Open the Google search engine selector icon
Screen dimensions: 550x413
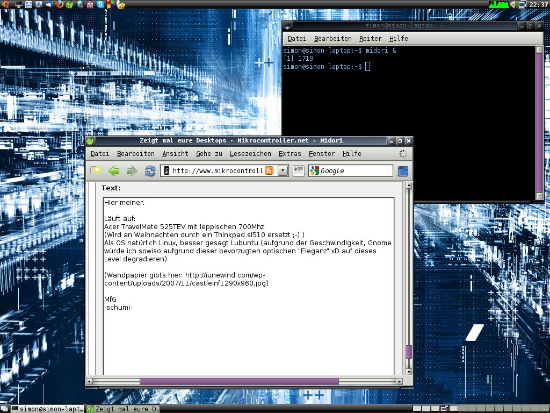click(x=315, y=170)
